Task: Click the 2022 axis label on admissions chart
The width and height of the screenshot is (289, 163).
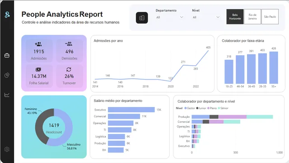Action: click(196, 86)
